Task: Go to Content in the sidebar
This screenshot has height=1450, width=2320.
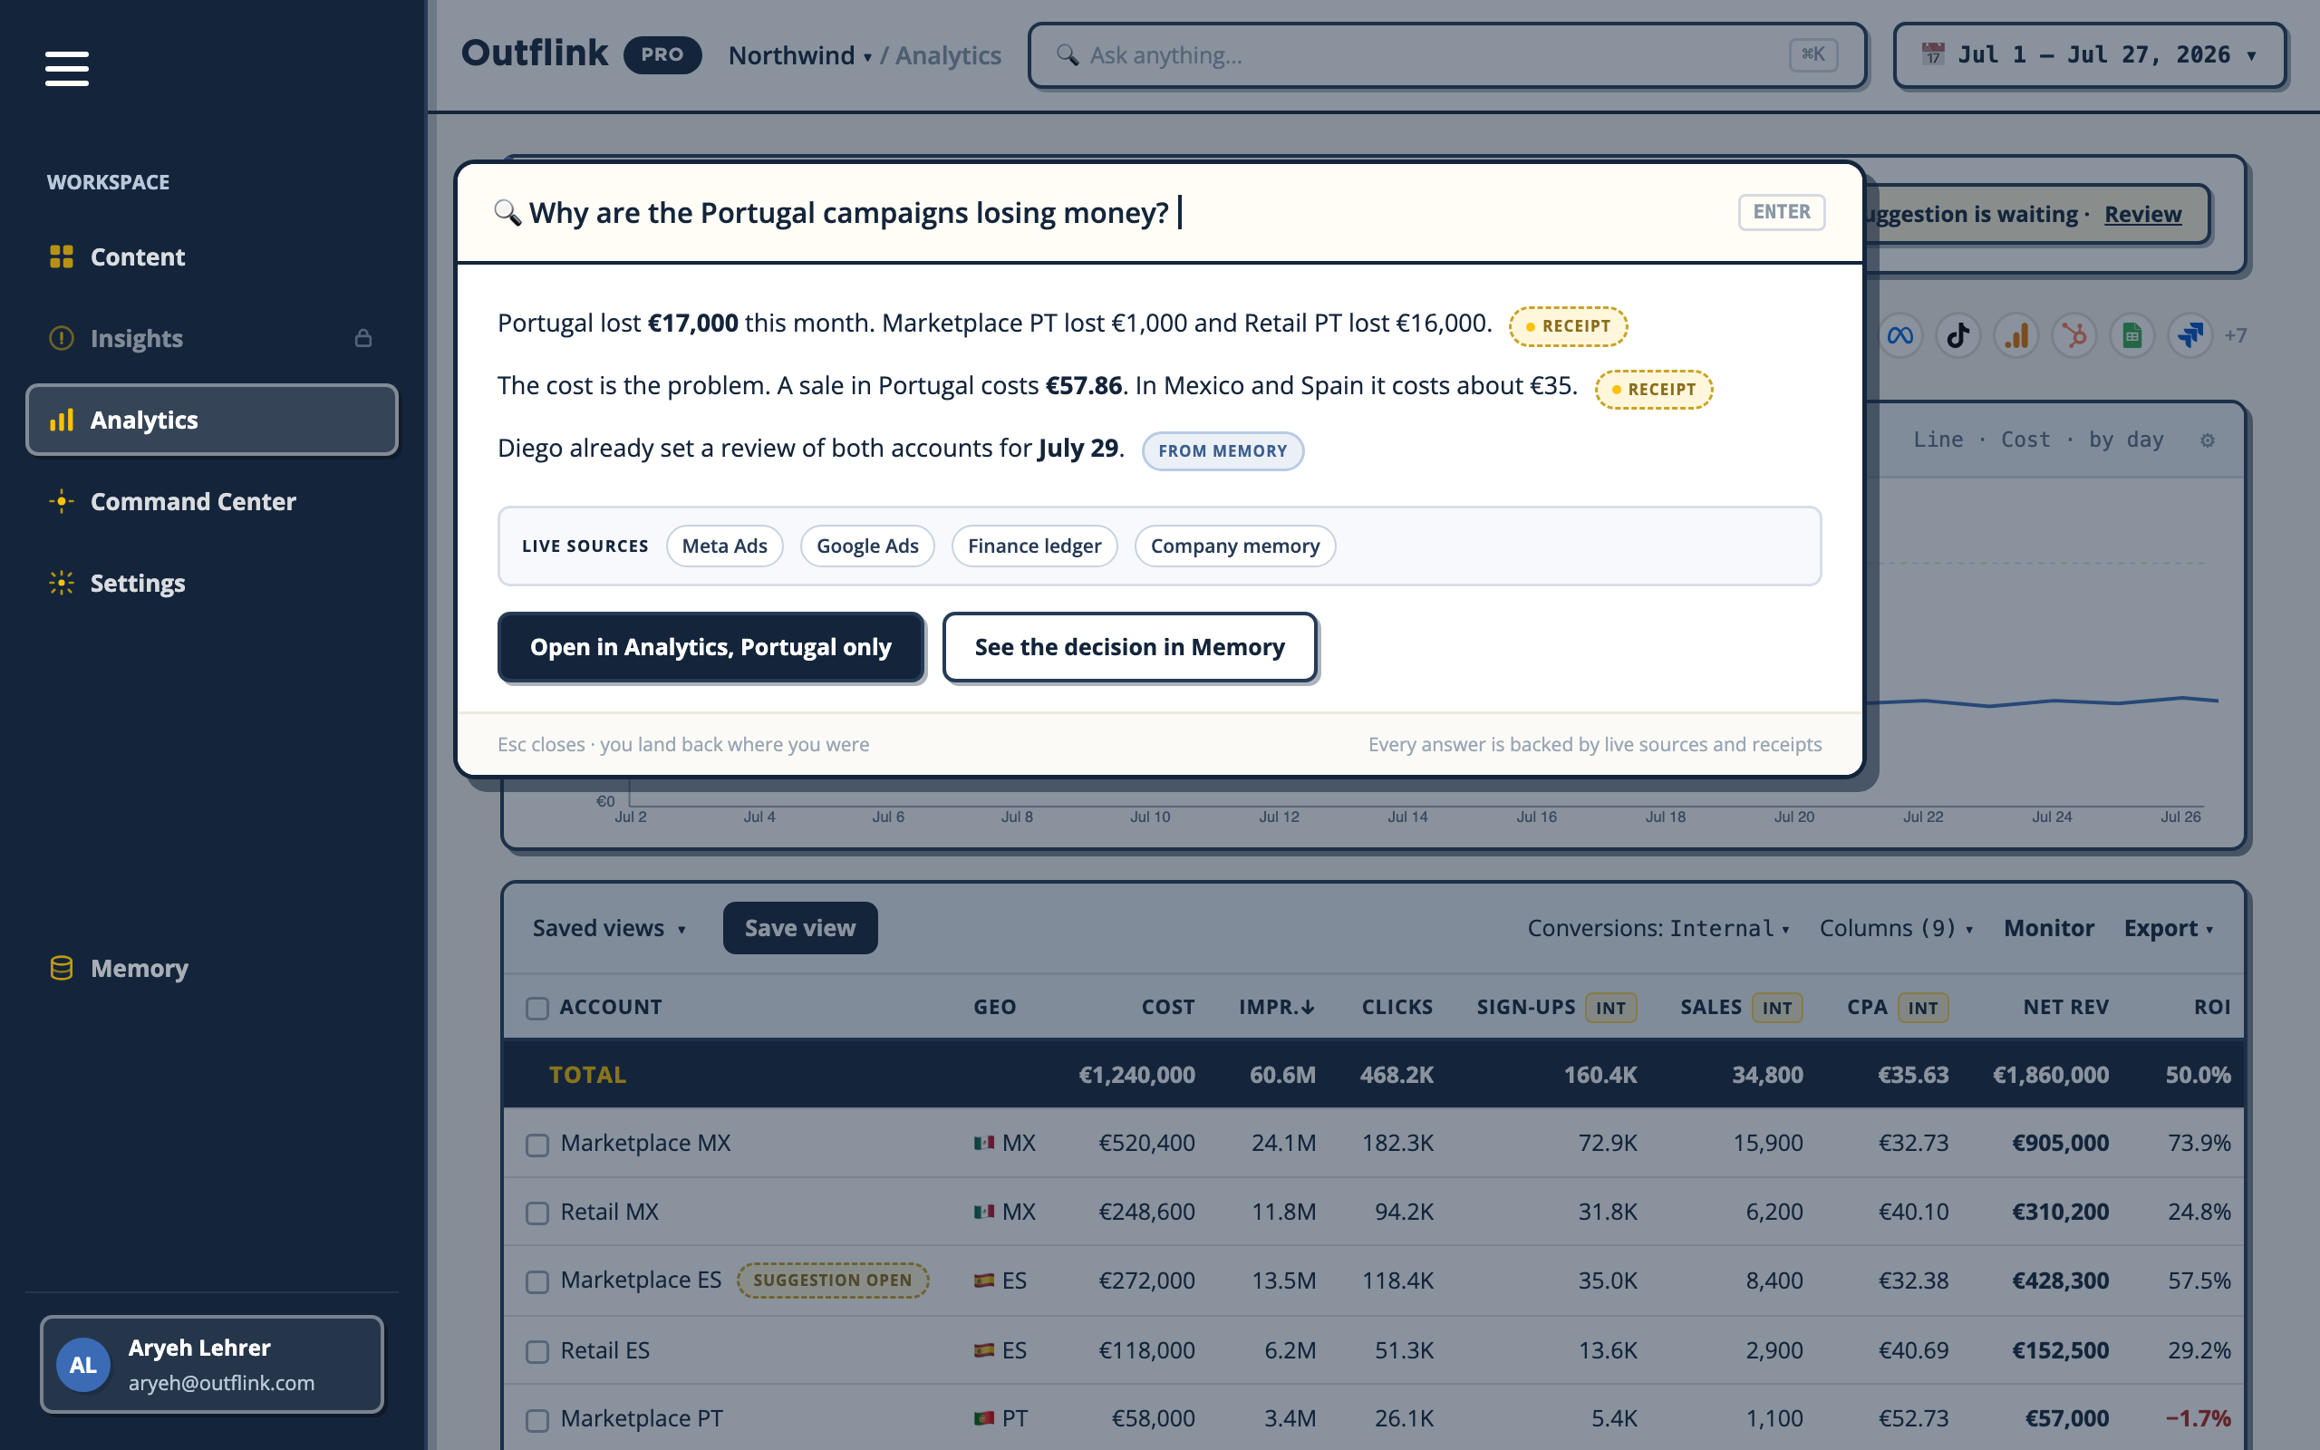Action: tap(212, 257)
